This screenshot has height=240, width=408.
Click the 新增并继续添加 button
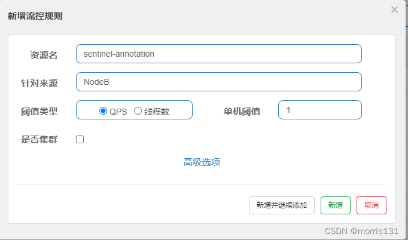tap(282, 205)
